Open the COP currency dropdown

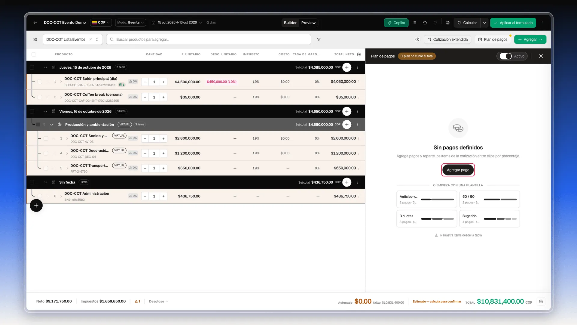(101, 23)
